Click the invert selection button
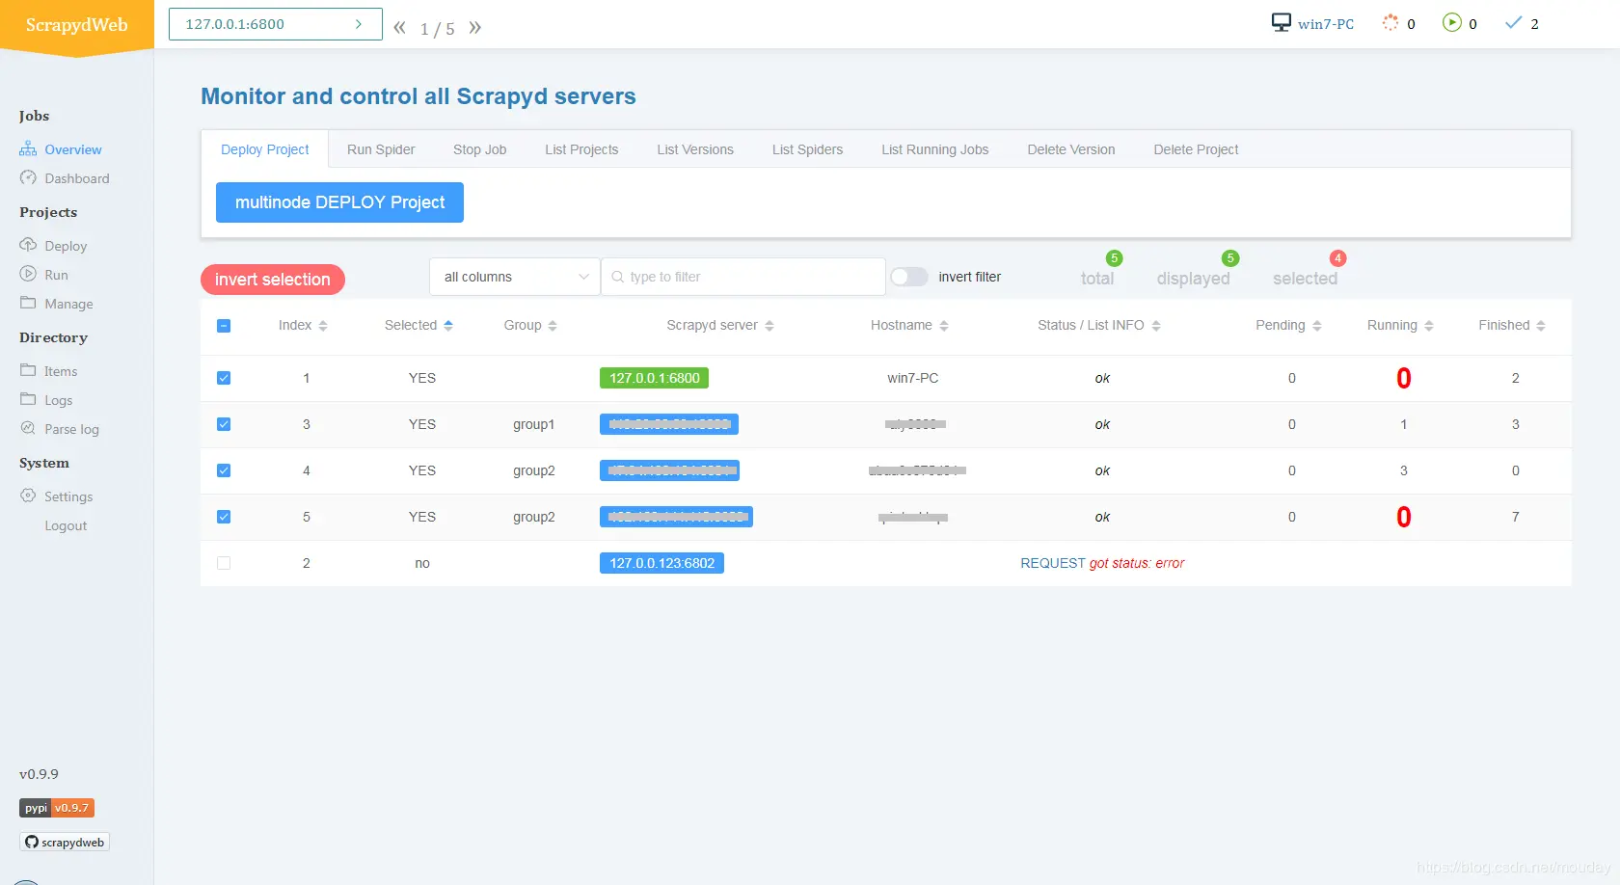This screenshot has width=1620, height=885. 273,280
